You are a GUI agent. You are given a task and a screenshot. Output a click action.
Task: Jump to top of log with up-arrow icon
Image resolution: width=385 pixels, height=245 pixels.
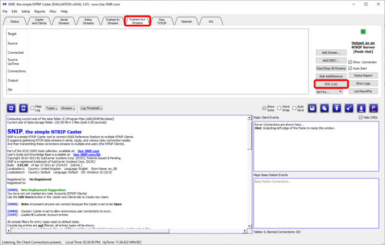pyautogui.click(x=337, y=108)
